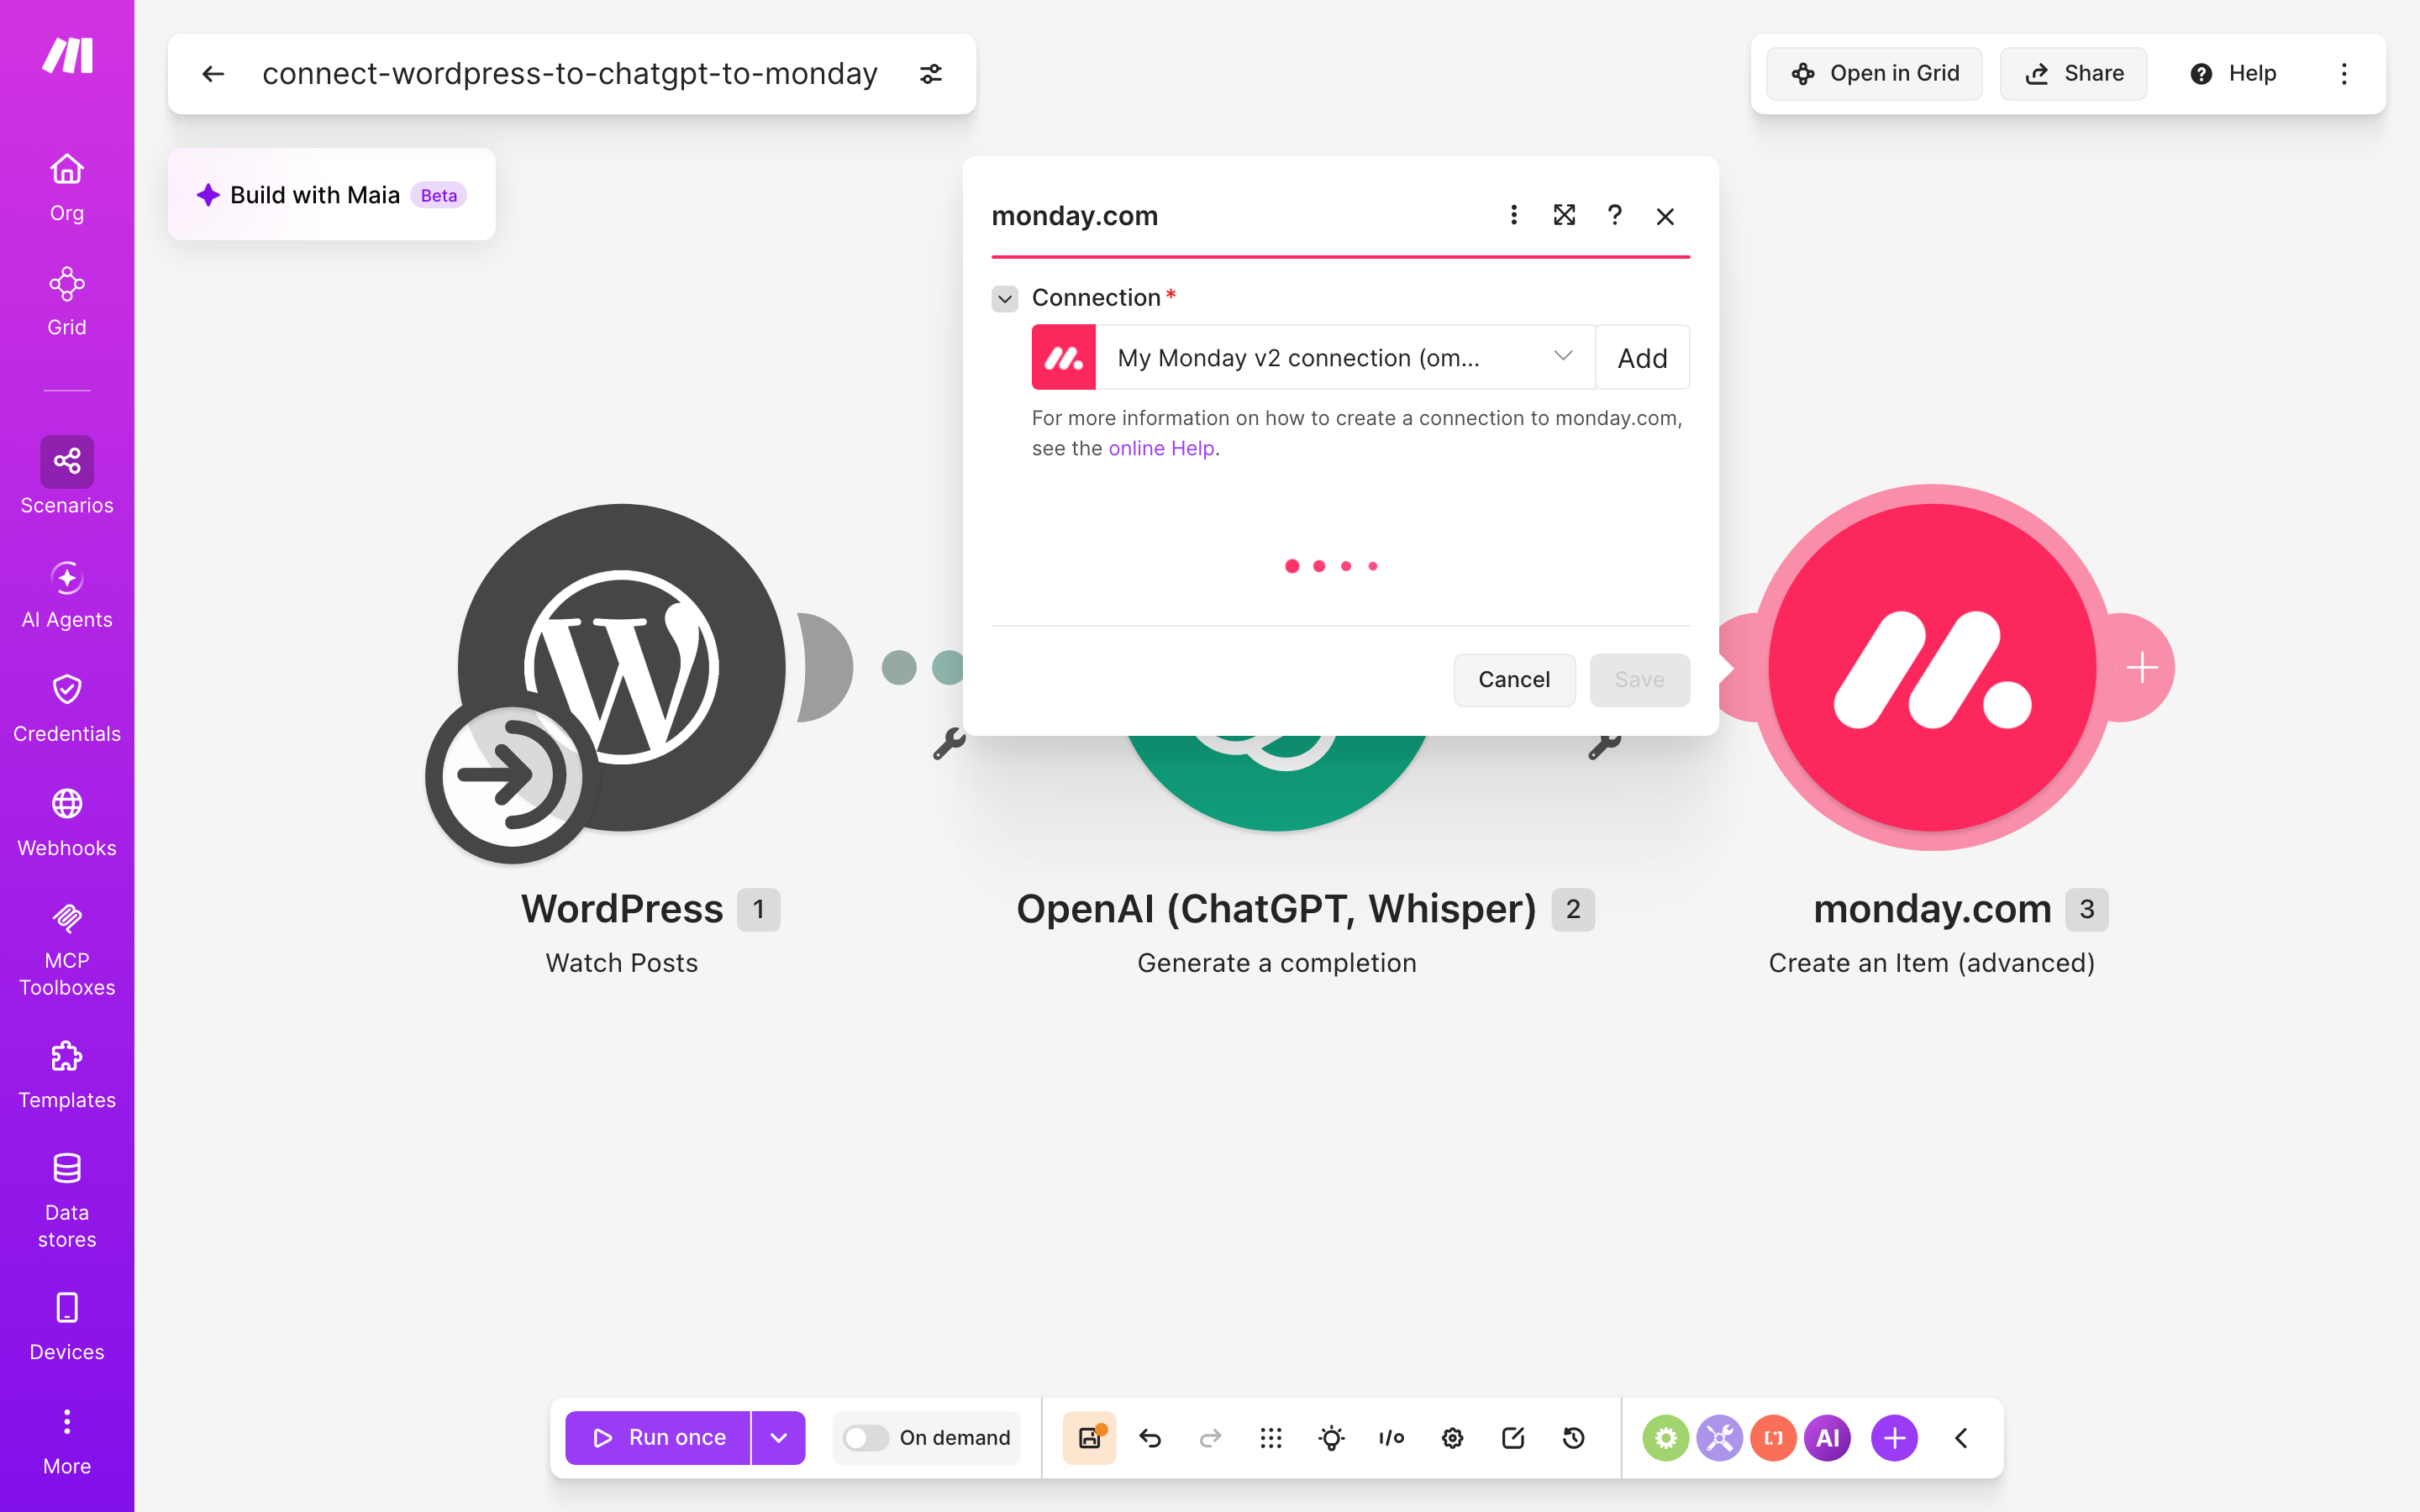Open scenario history

1574,1438
